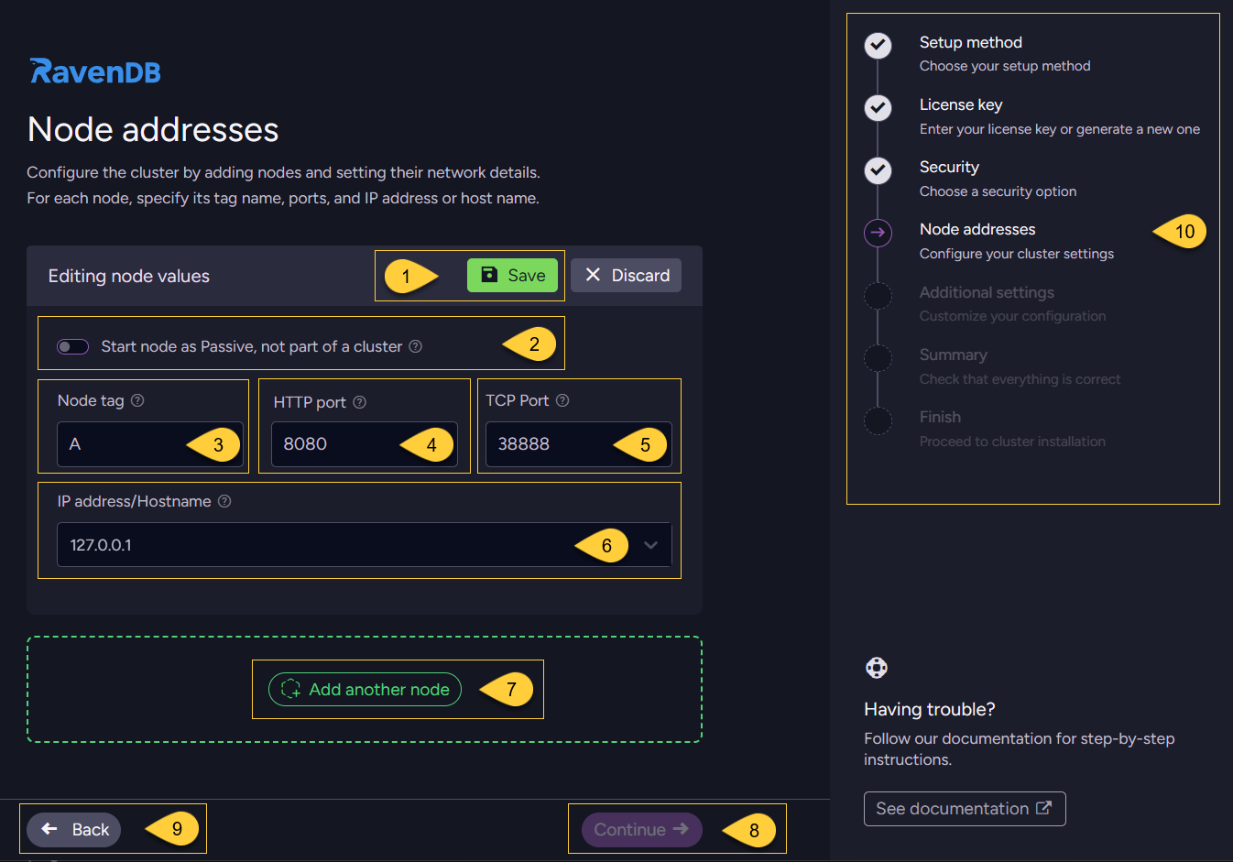Viewport: 1233px width, 862px height.
Task: Click the RavenDB logo
Action: (95, 71)
